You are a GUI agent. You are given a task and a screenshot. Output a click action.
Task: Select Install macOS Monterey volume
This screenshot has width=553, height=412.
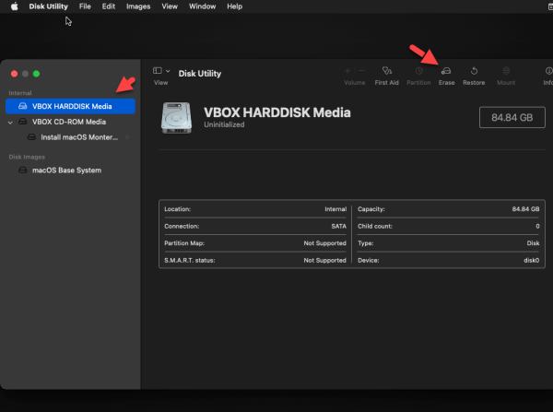[79, 137]
